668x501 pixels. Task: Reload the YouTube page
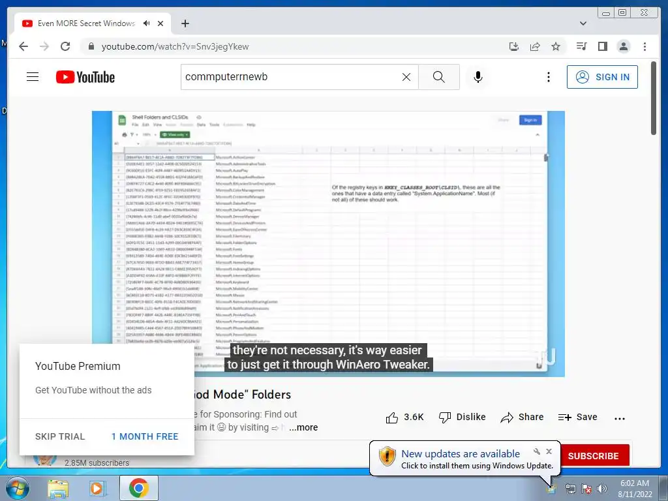click(x=65, y=46)
